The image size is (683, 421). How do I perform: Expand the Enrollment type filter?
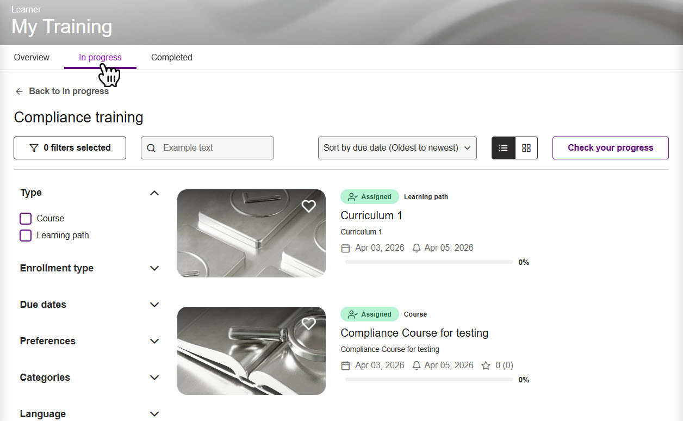tap(154, 268)
